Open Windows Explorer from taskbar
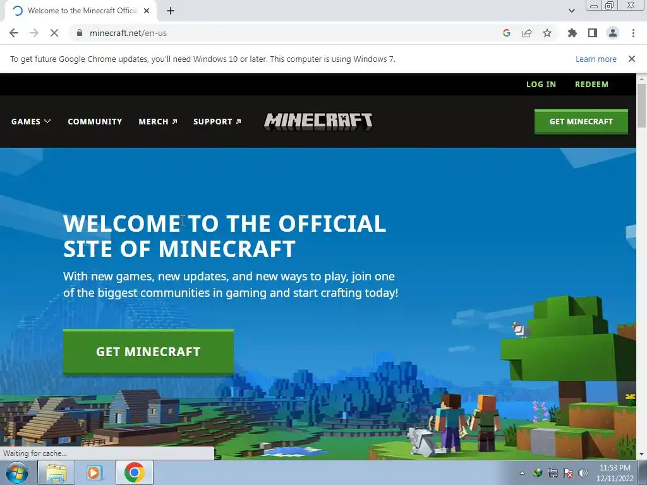This screenshot has height=485, width=647. coord(56,472)
